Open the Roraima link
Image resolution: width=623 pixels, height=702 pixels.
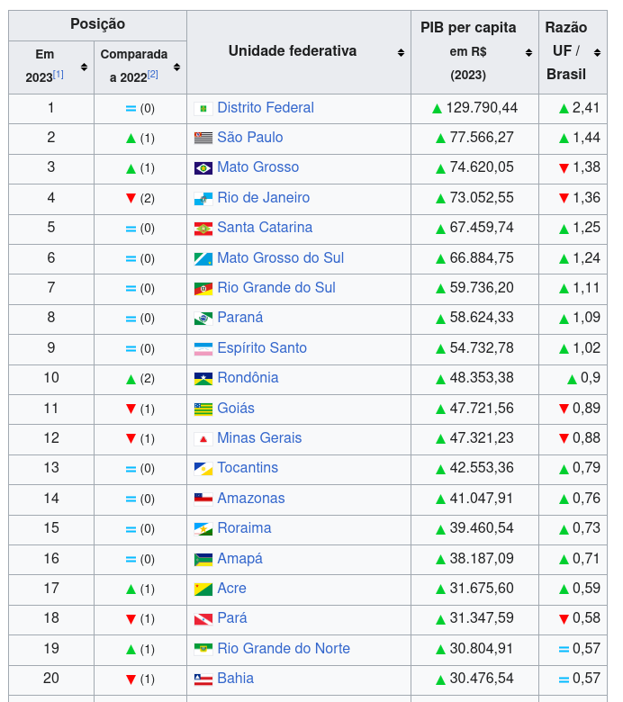[x=244, y=528]
